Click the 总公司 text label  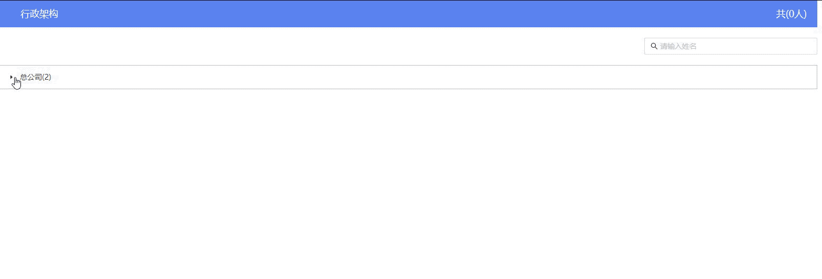(x=31, y=77)
